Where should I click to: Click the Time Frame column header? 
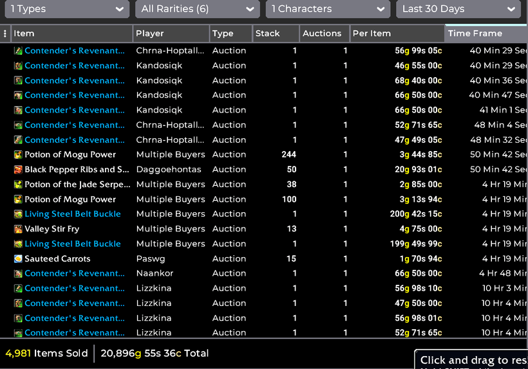point(486,33)
